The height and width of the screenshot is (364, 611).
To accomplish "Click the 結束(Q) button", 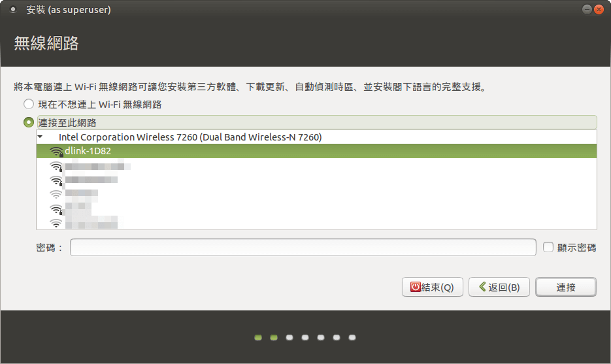I will click(433, 288).
